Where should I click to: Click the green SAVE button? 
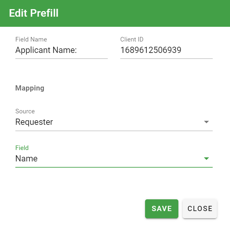pyautogui.click(x=162, y=209)
